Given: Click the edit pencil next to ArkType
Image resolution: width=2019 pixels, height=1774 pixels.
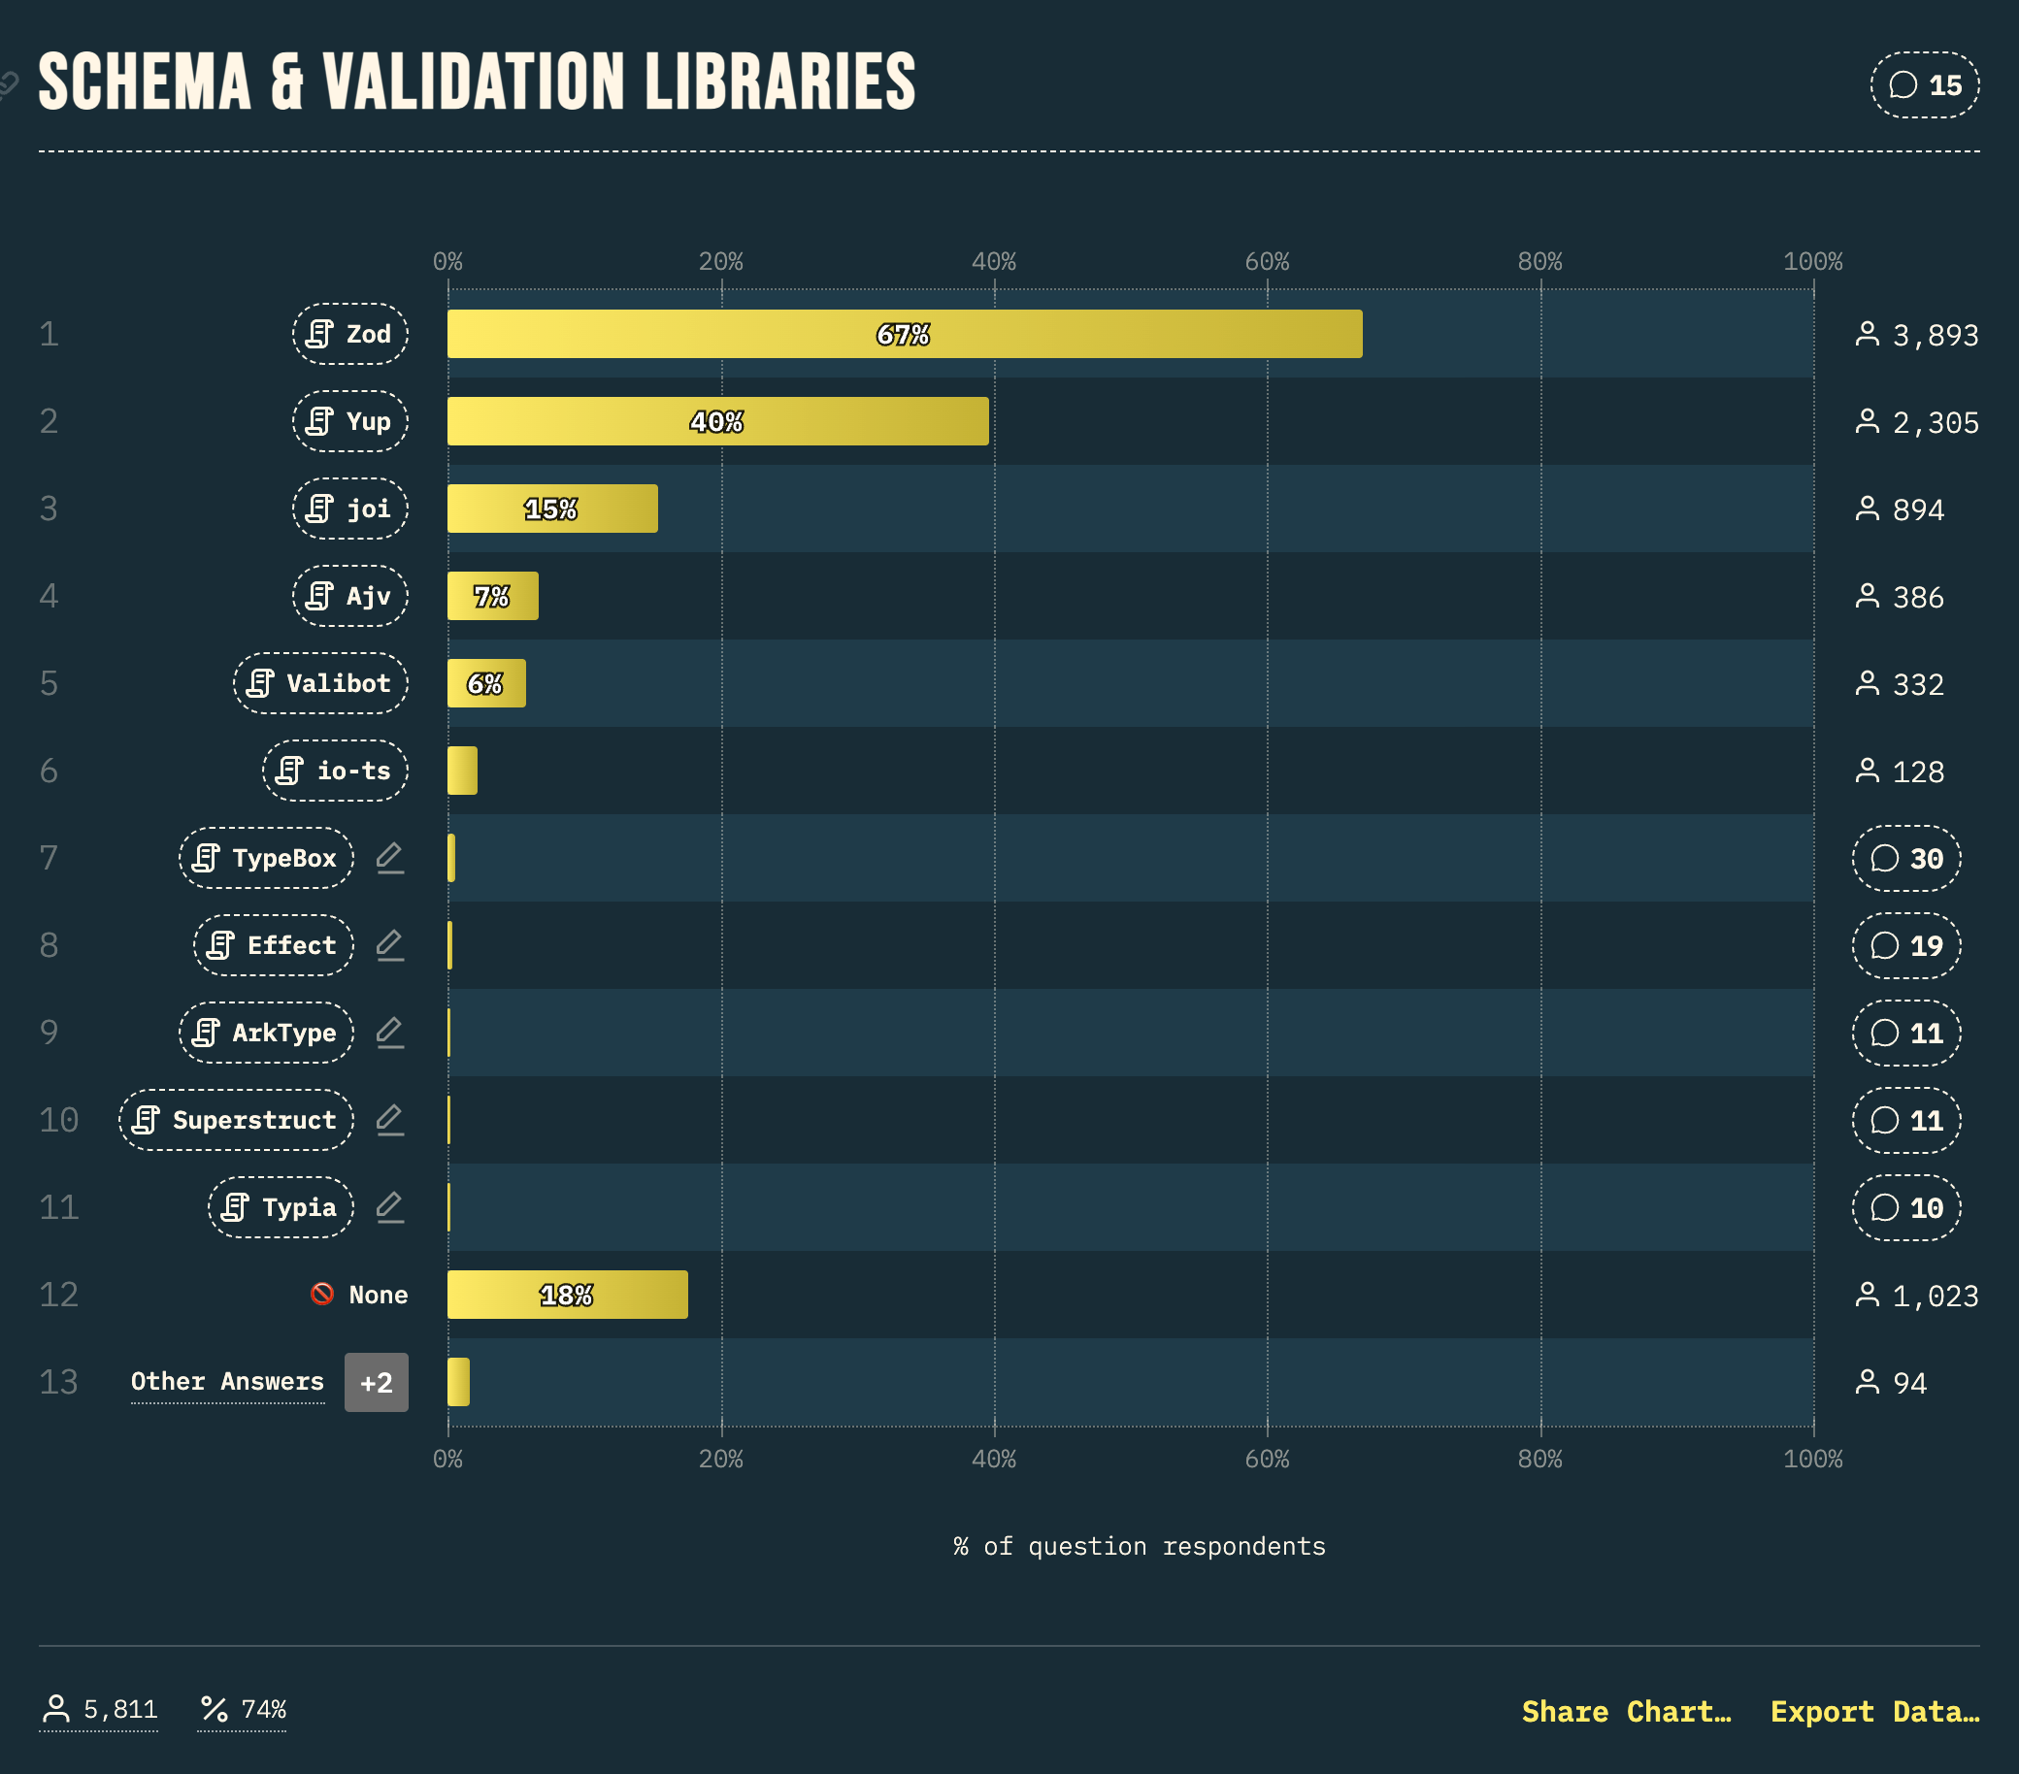Looking at the screenshot, I should (390, 1033).
